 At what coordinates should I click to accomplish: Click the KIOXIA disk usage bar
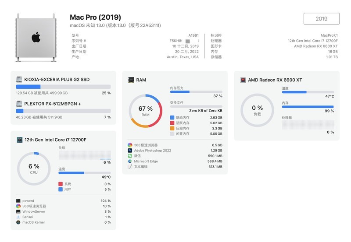tap(63, 87)
